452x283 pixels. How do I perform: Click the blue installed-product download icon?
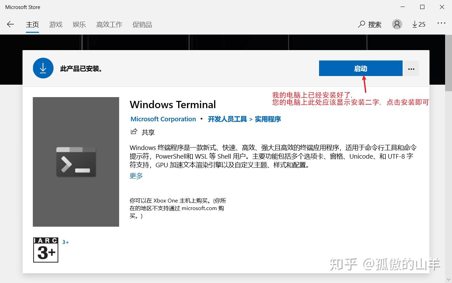tap(43, 68)
